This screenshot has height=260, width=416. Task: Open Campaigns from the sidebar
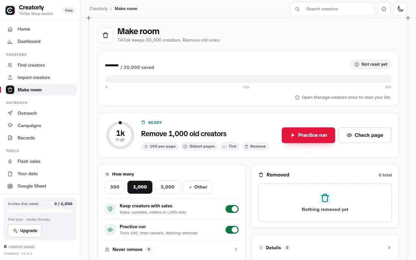[40, 125]
